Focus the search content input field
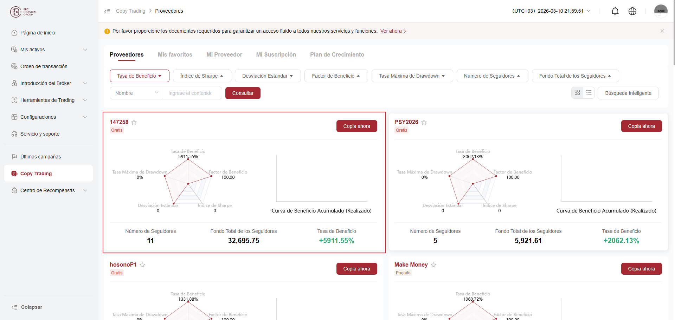 tap(192, 93)
